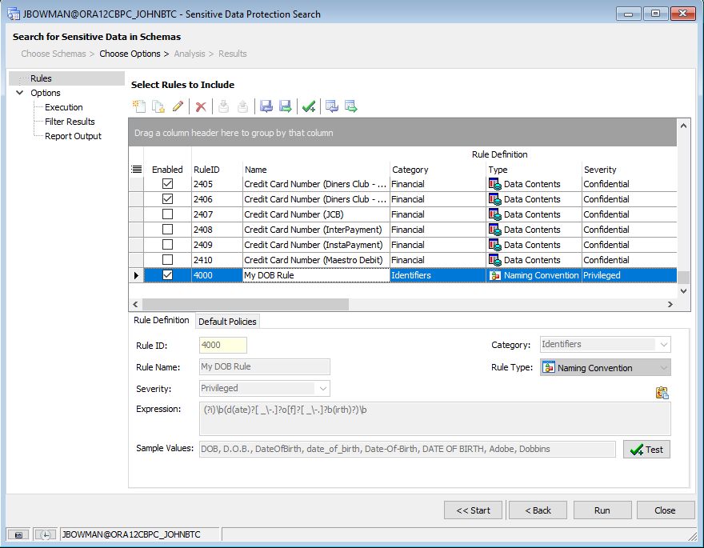Click the window icon in title bar
The width and height of the screenshot is (704, 548).
(x=14, y=14)
